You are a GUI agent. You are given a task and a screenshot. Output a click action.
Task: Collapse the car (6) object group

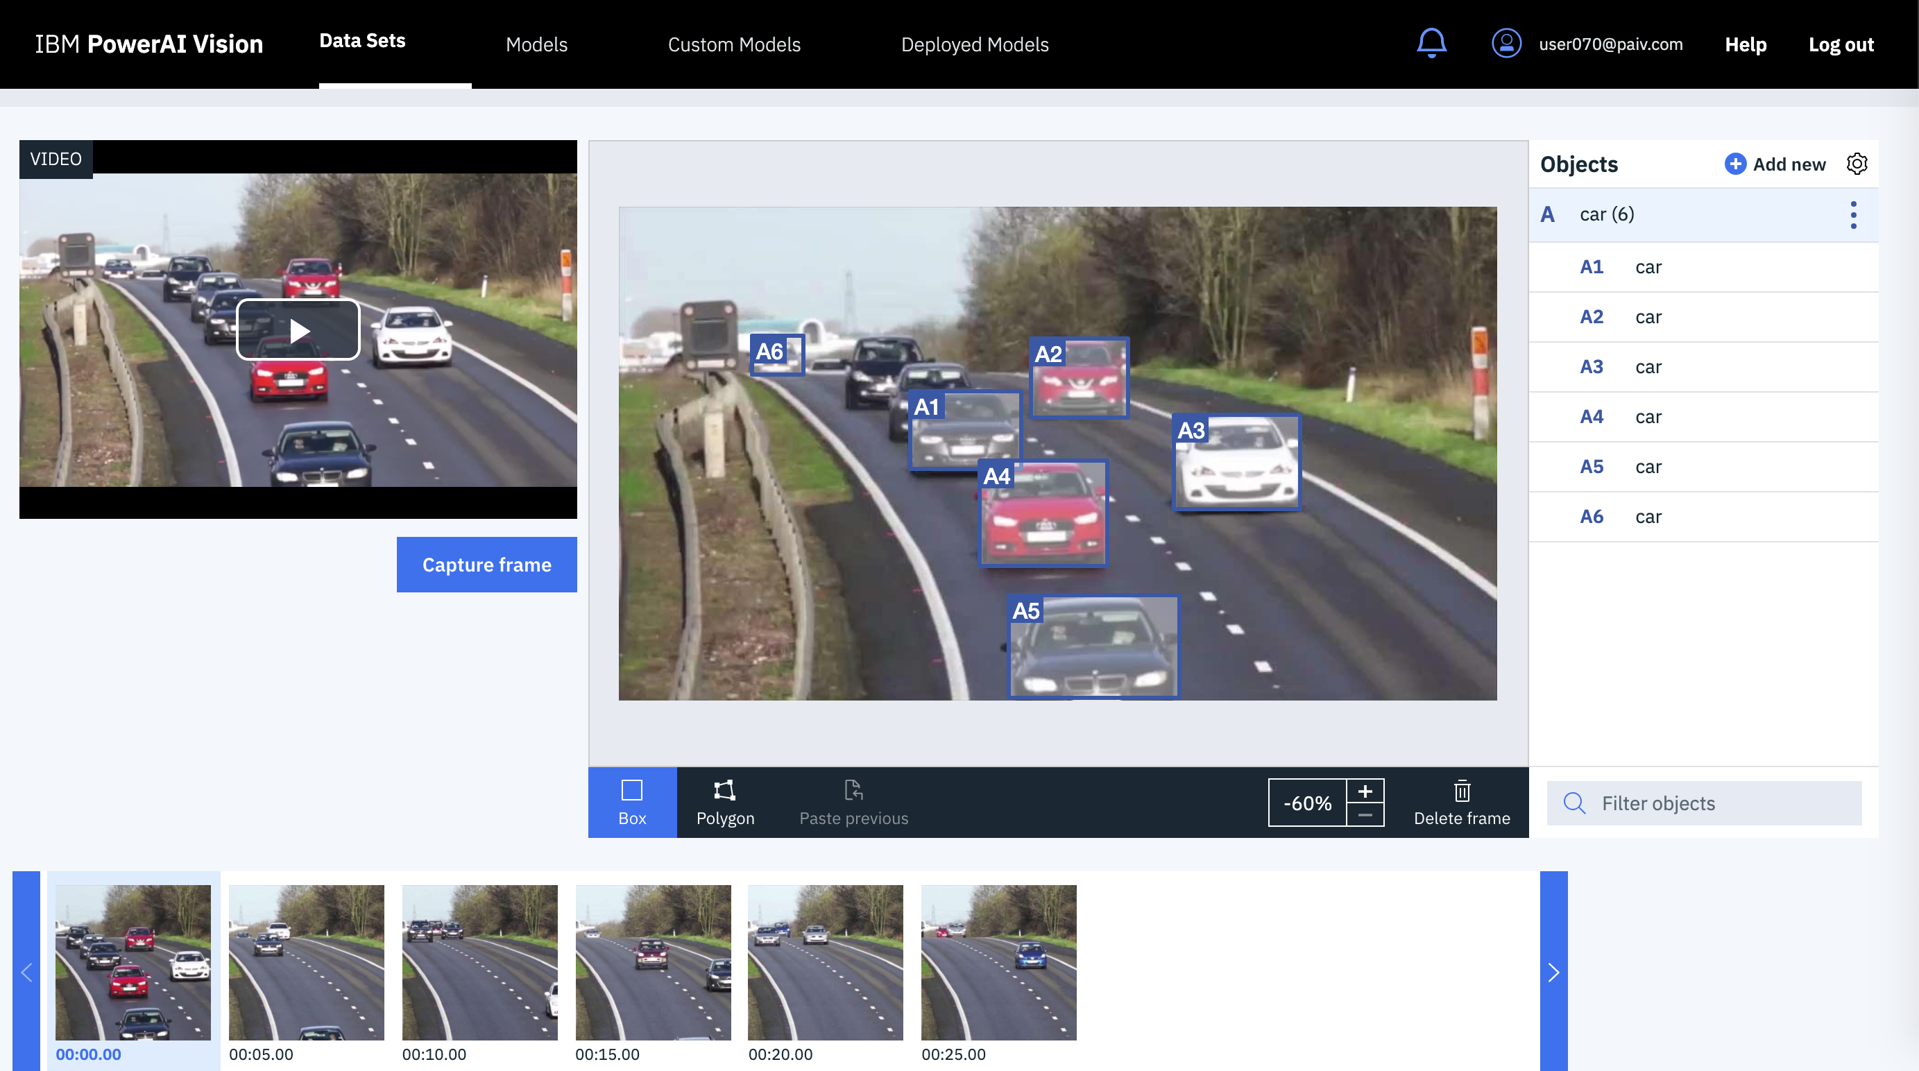1605,214
